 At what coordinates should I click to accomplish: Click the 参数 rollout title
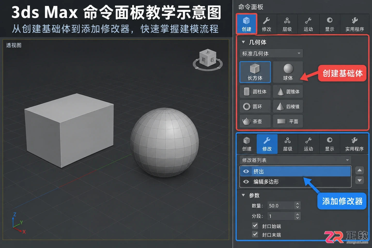coord(254,195)
